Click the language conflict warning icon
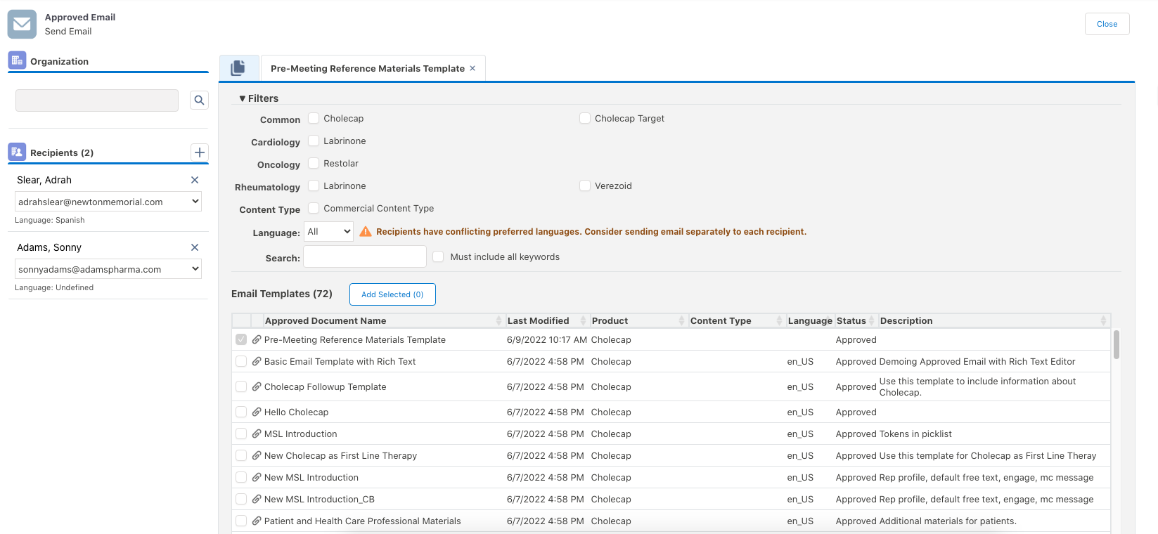This screenshot has width=1158, height=534. [x=366, y=232]
